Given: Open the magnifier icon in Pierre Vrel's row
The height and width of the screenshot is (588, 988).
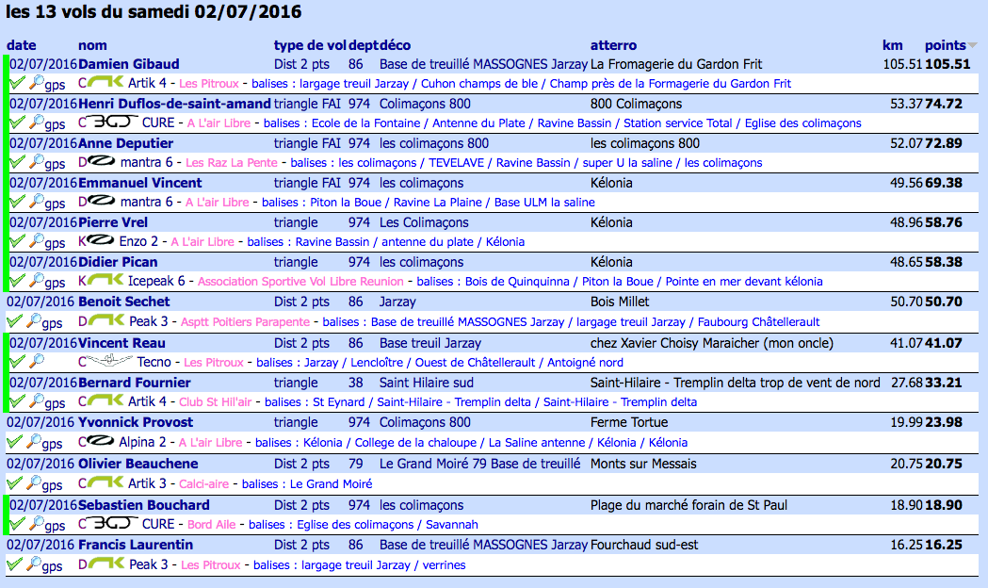Looking at the screenshot, I should pyautogui.click(x=37, y=240).
